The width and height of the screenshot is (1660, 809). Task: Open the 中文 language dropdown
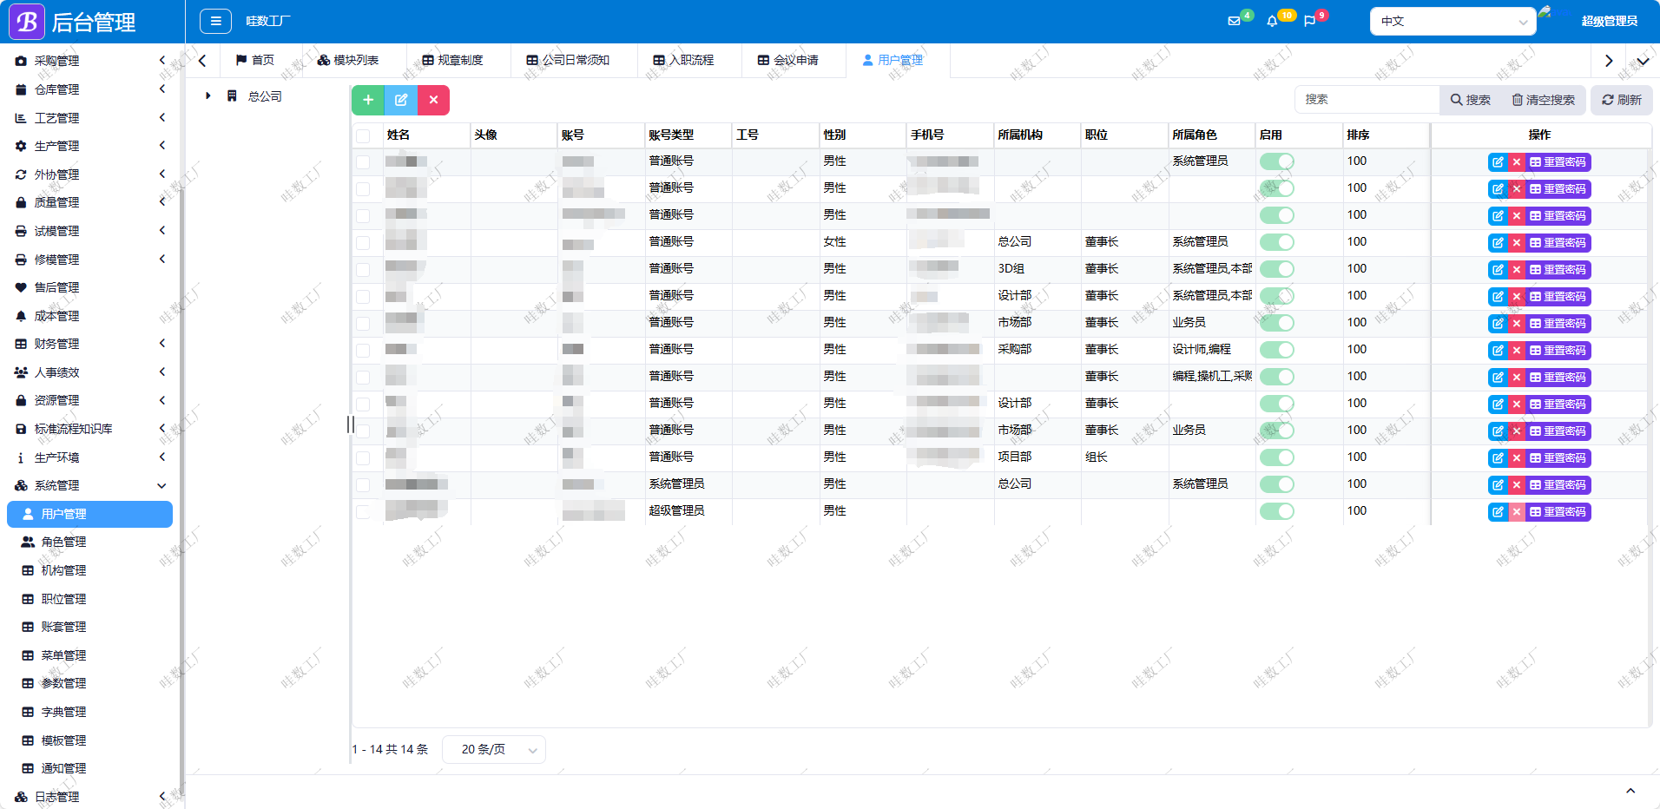[1452, 21]
